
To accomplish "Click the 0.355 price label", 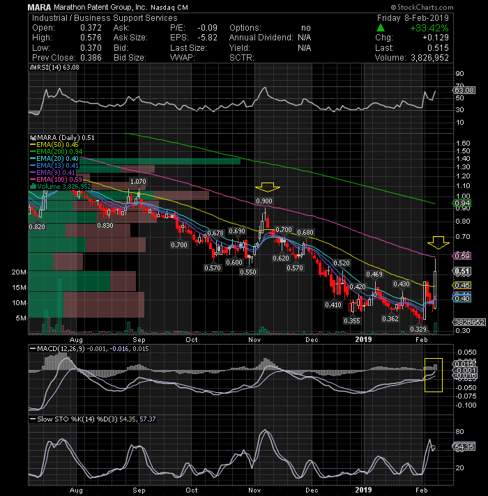I will point(352,320).
